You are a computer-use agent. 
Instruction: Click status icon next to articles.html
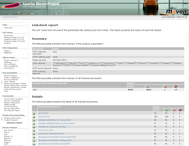click(x=34, y=116)
